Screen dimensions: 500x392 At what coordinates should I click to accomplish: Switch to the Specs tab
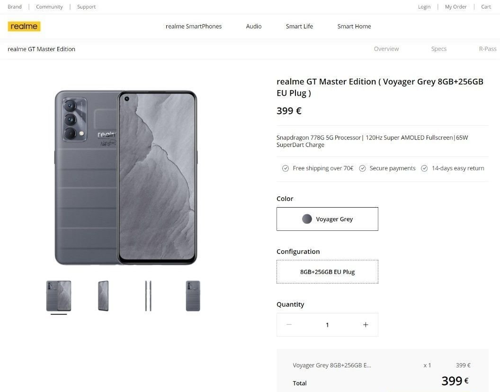coord(439,49)
